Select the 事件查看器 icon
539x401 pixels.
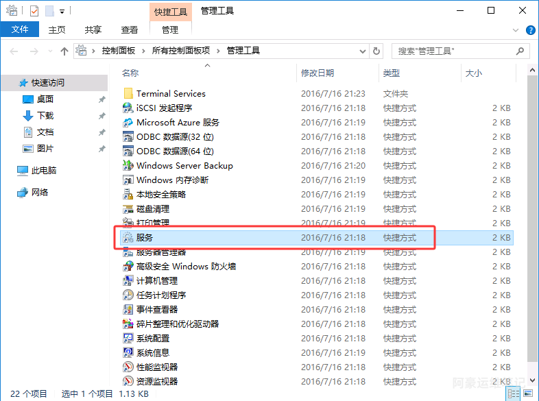click(128, 309)
